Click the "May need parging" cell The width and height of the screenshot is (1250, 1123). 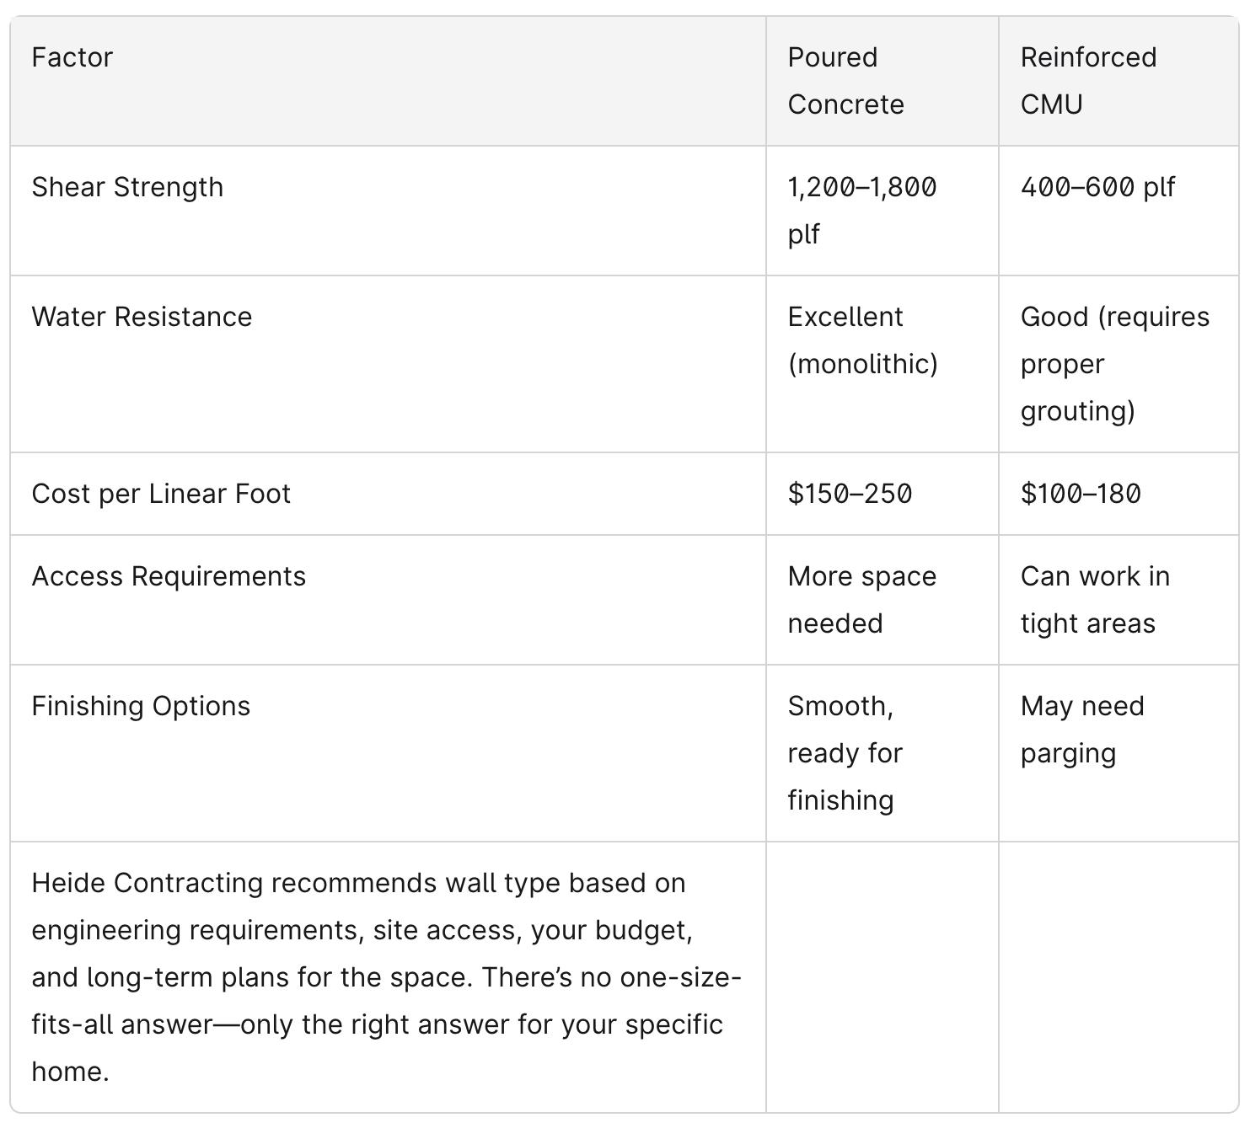coord(1082,730)
